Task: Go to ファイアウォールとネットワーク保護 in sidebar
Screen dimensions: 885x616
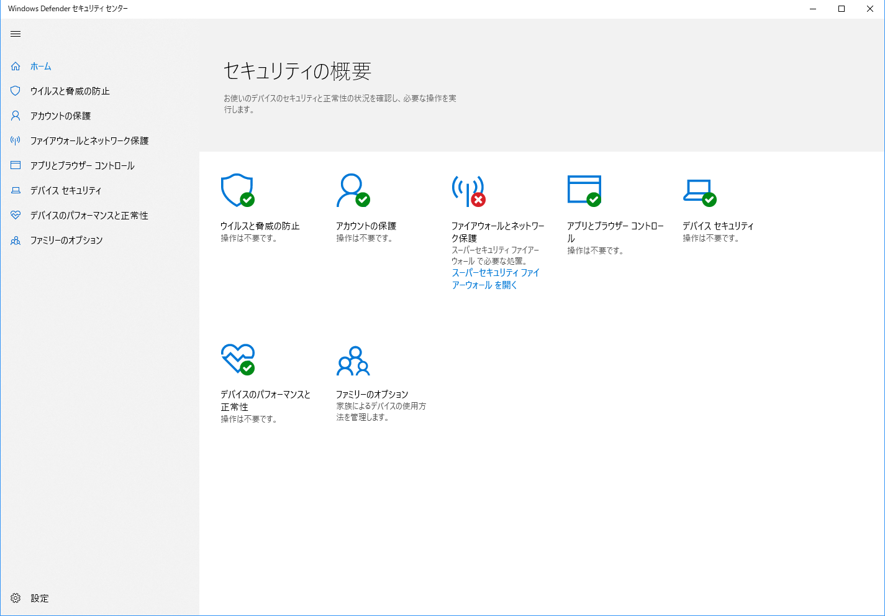Action: click(89, 140)
